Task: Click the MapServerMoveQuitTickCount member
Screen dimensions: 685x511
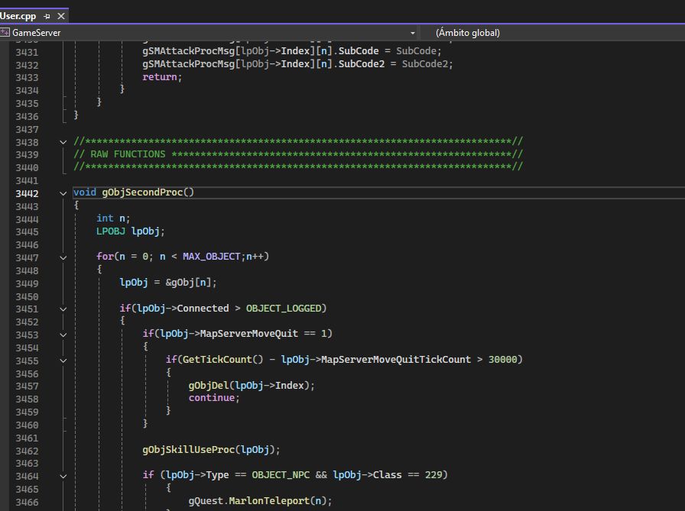Action: [x=396, y=360]
